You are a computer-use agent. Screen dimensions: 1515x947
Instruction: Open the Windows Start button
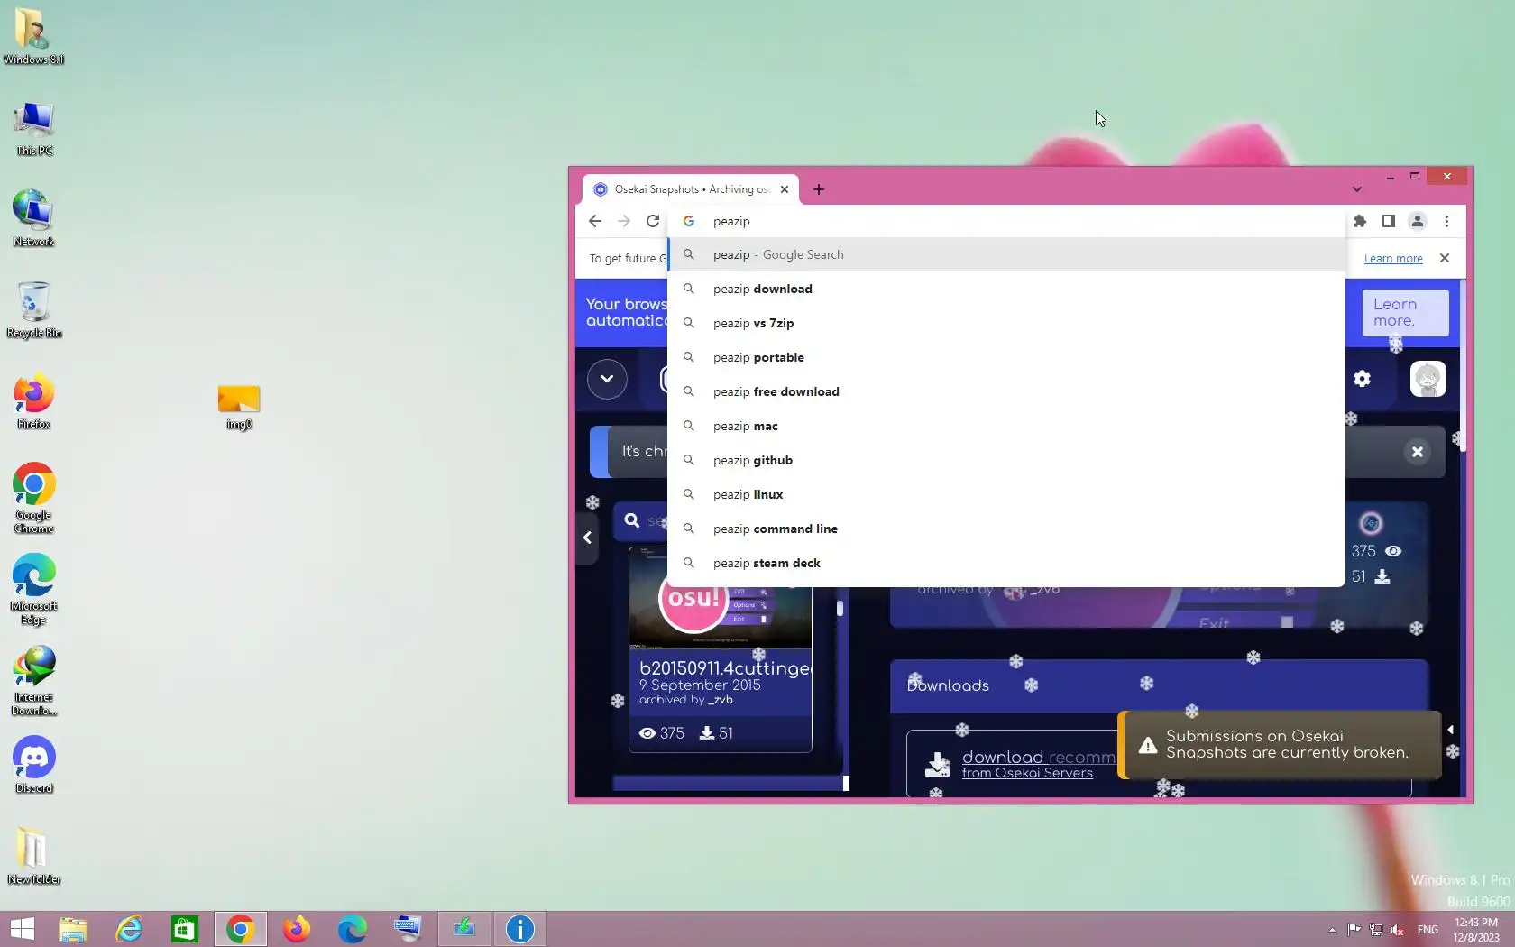22,929
